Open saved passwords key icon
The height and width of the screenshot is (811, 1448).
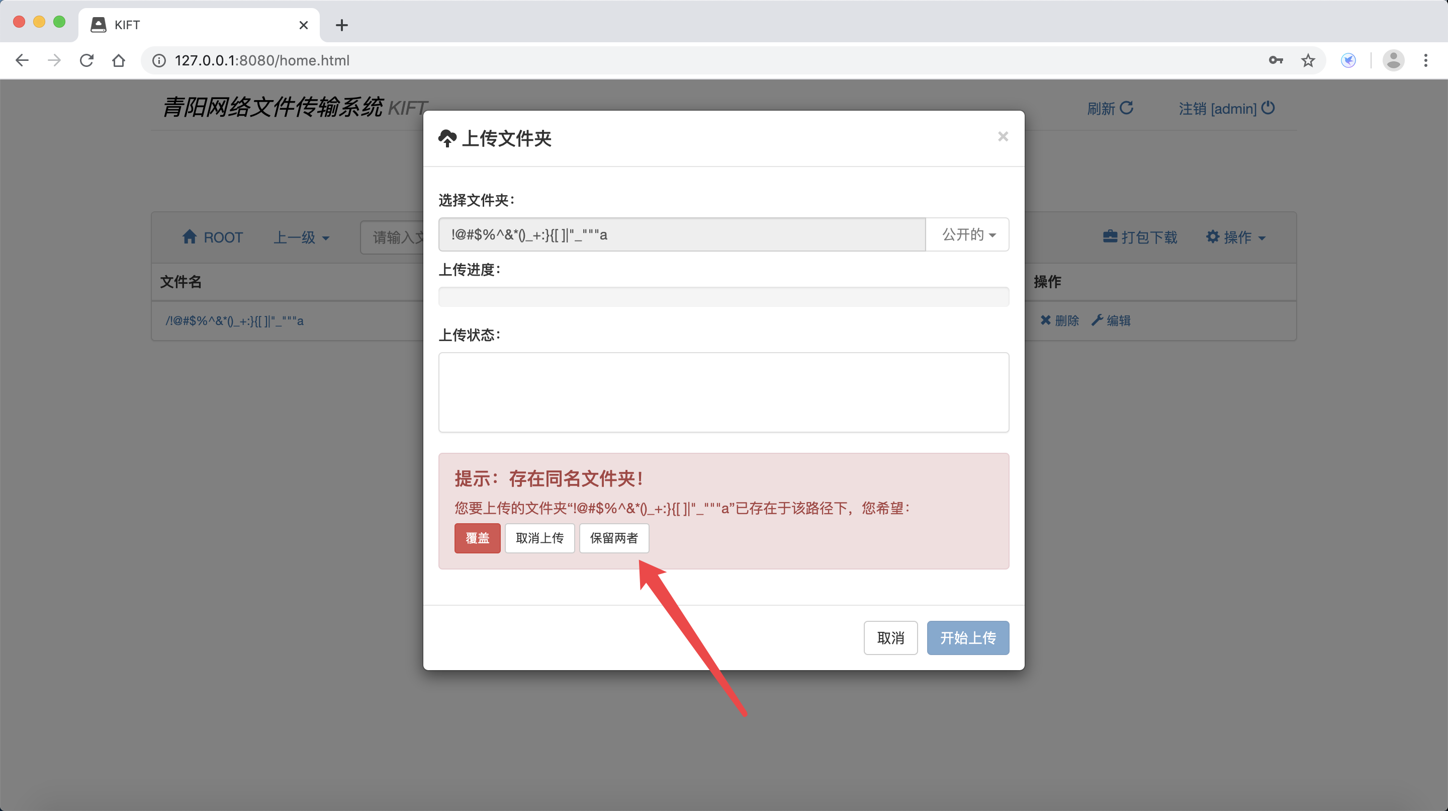click(x=1276, y=60)
